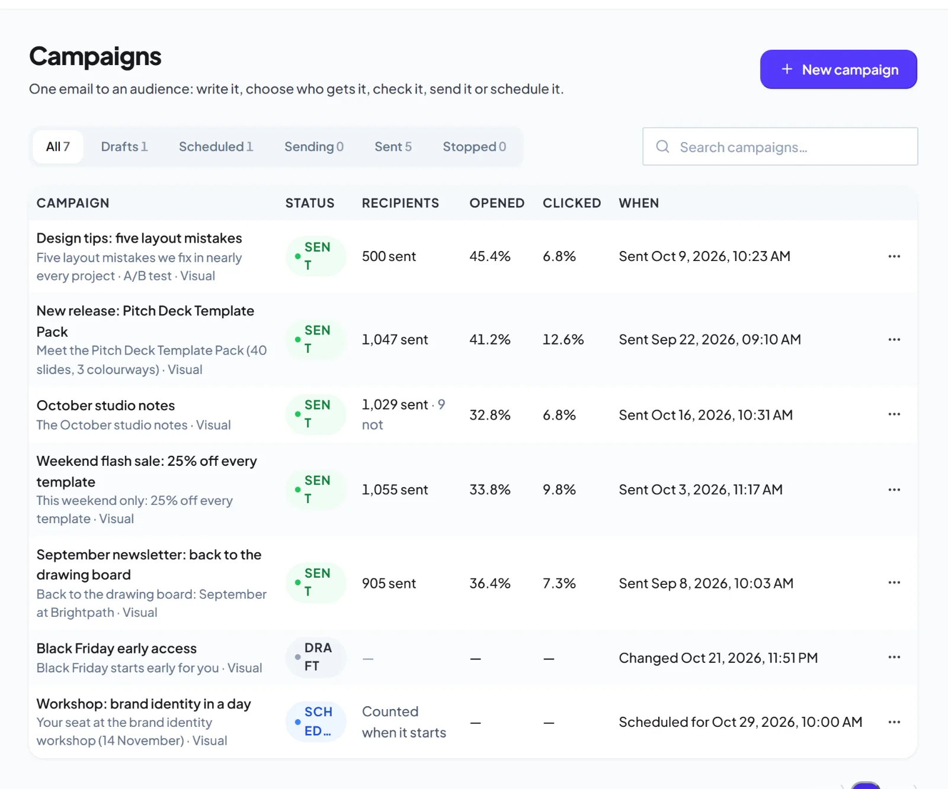Image resolution: width=948 pixels, height=789 pixels.
Task: Open actions menu for Black Friday early access
Action: (894, 657)
